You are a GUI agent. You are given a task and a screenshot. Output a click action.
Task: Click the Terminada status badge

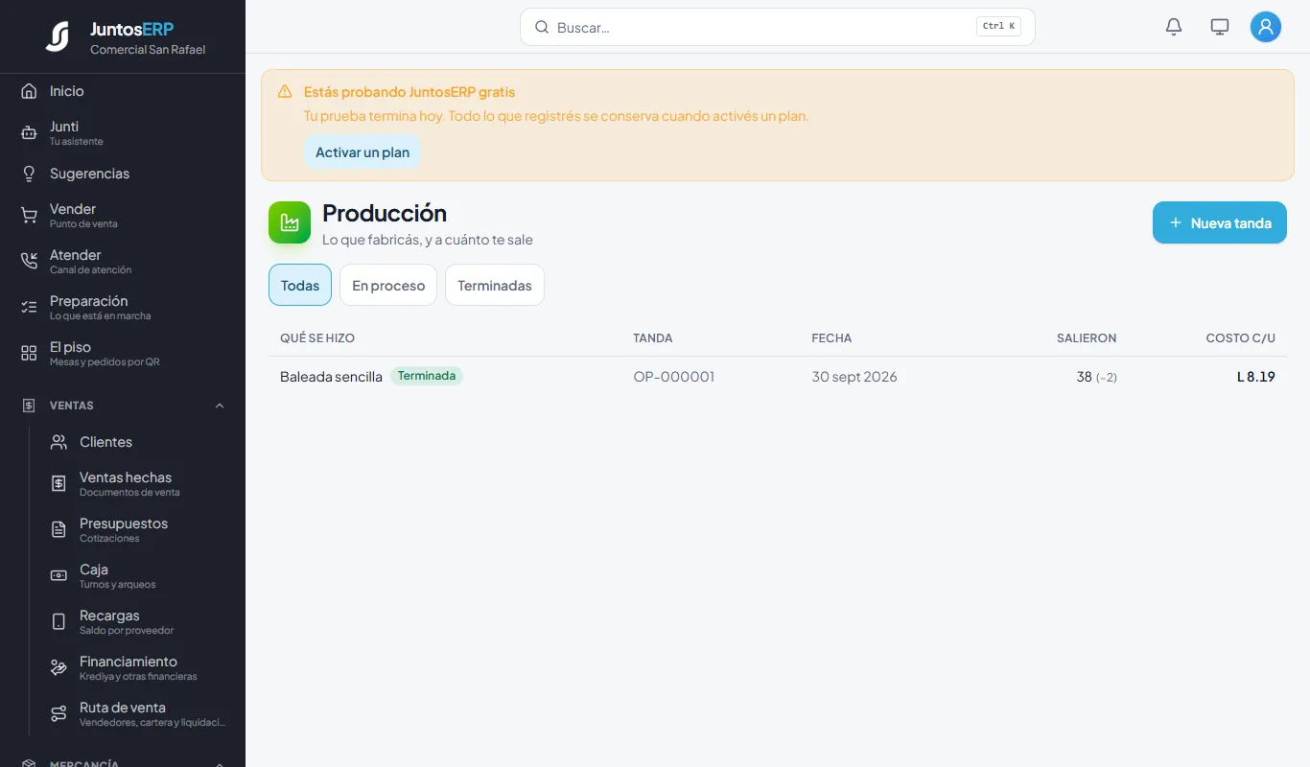(x=427, y=376)
